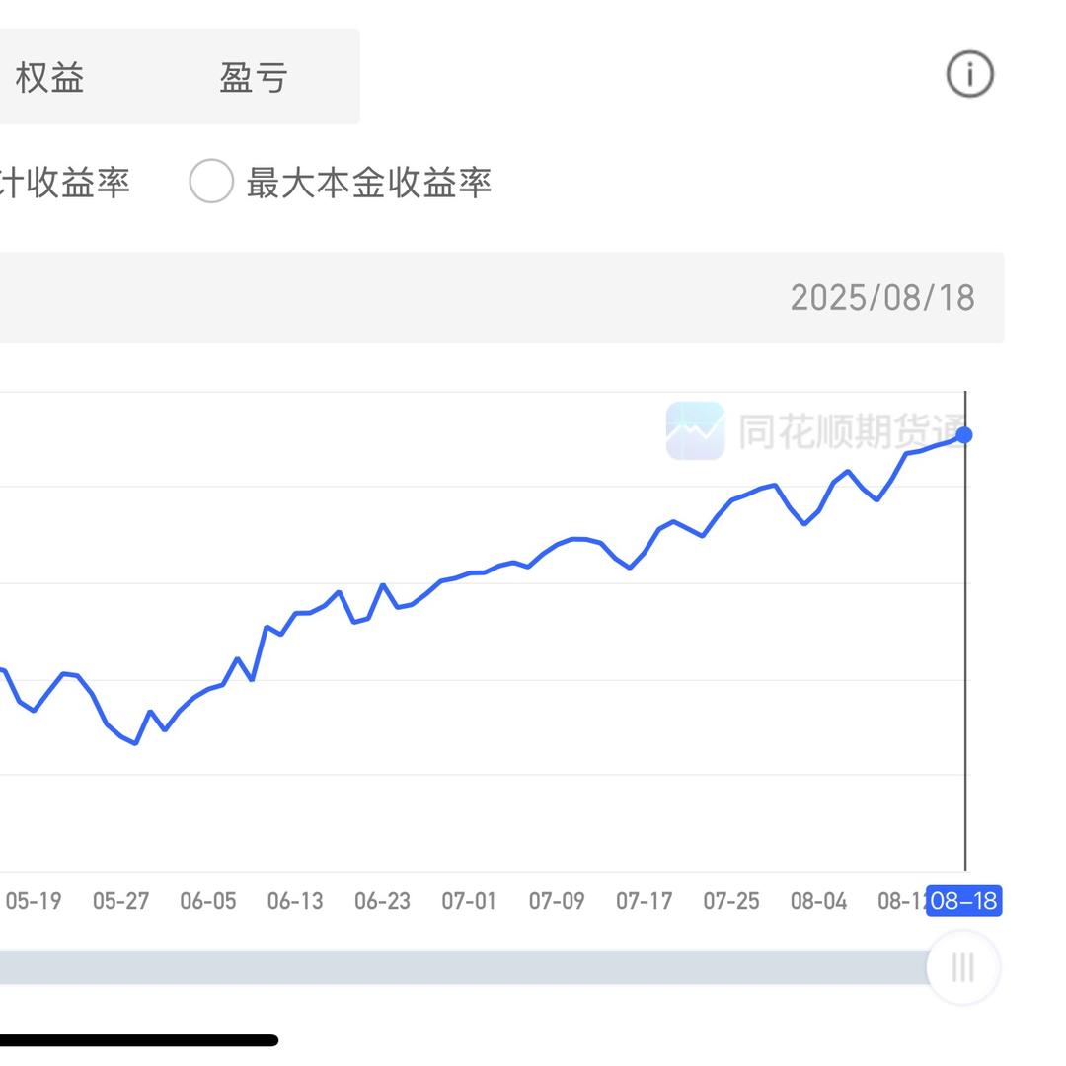Select the 最大本金收益率 radio button
Image resolution: width=1066 pixels, height=1066 pixels.
coord(211,181)
